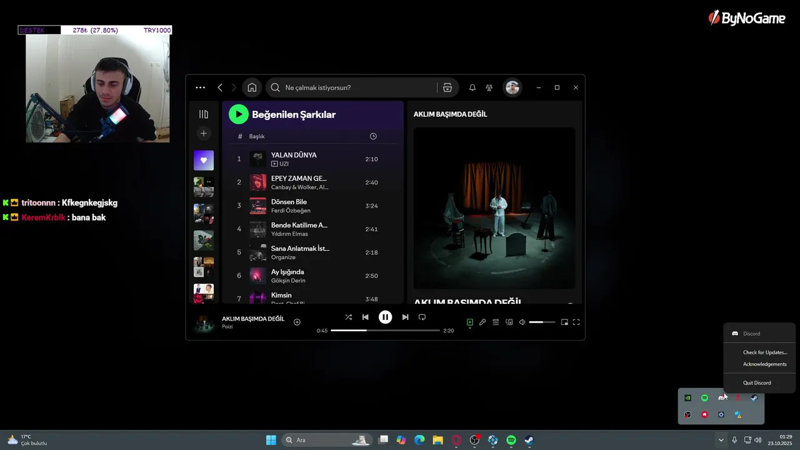Expand Your Library sidebar
Viewport: 800px width, 450px height.
(x=203, y=114)
